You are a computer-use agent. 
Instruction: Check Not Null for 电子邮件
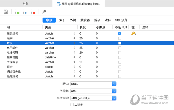pos(119,48)
